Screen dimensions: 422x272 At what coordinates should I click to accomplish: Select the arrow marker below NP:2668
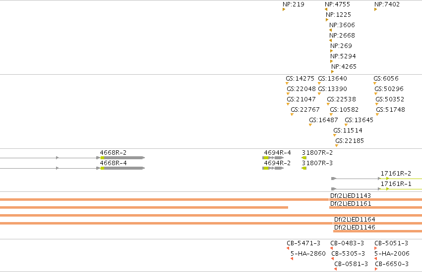(330, 41)
